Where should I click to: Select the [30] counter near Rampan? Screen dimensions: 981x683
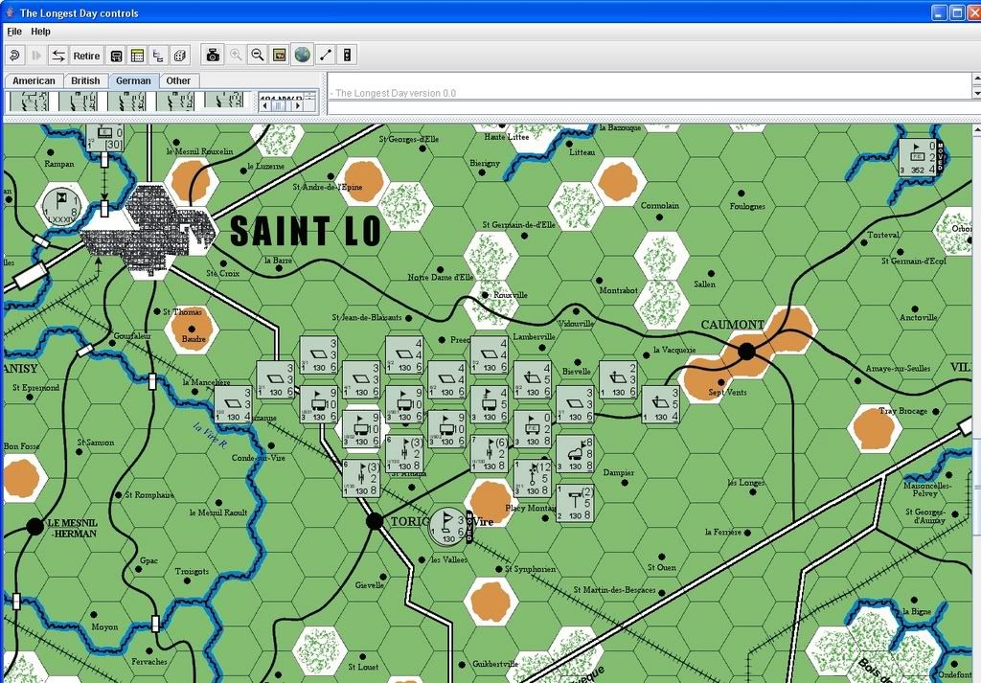105,137
